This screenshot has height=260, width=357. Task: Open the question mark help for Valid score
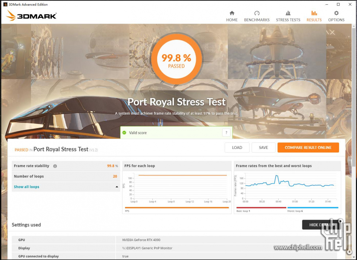point(226,133)
